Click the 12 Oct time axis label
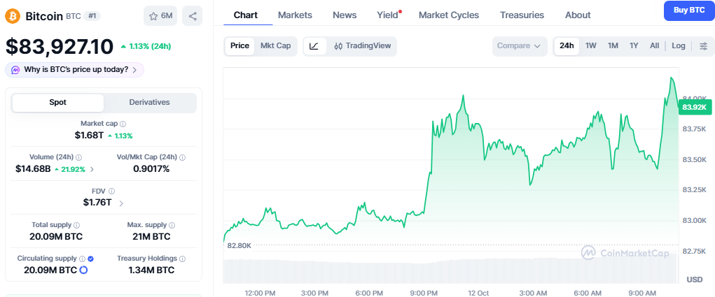Screen dimensions: 715x297 [x=478, y=293]
